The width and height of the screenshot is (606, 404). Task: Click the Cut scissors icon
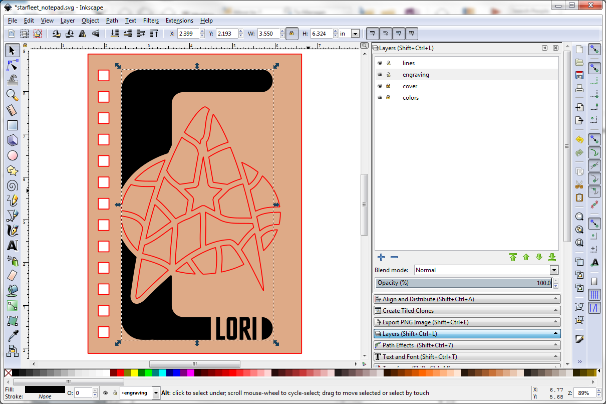579,184
